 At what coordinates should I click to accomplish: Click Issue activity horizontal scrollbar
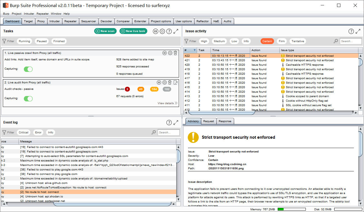[221, 113]
